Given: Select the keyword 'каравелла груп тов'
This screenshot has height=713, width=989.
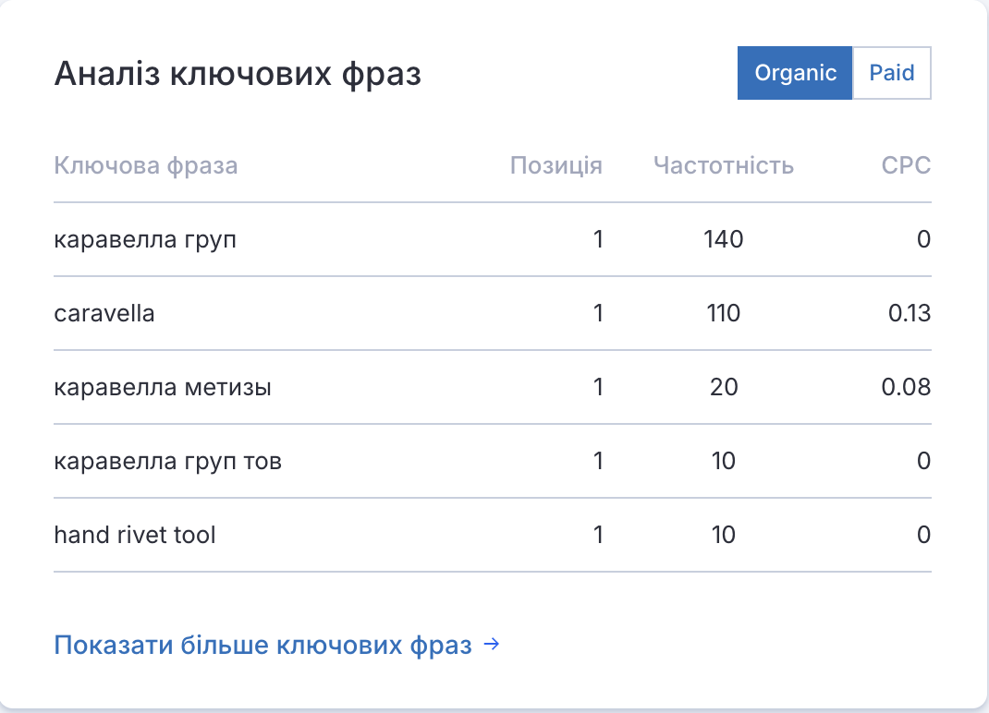Looking at the screenshot, I should (168, 462).
